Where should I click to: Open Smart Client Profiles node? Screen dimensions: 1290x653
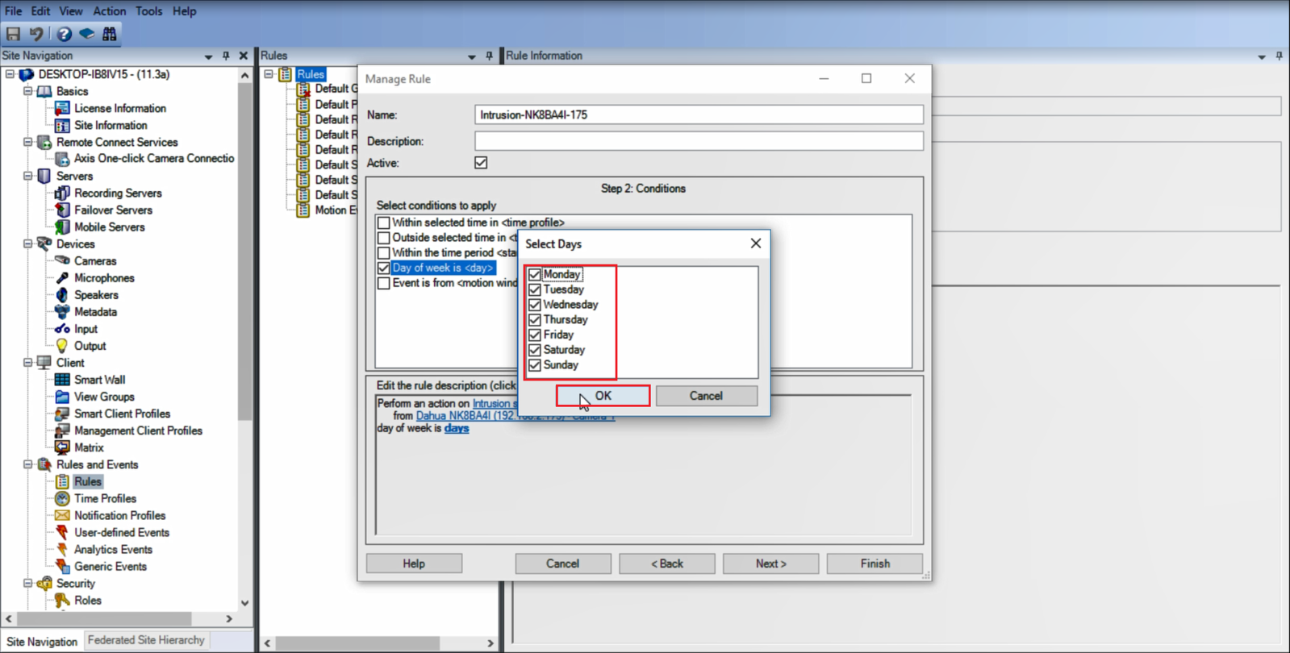click(122, 413)
